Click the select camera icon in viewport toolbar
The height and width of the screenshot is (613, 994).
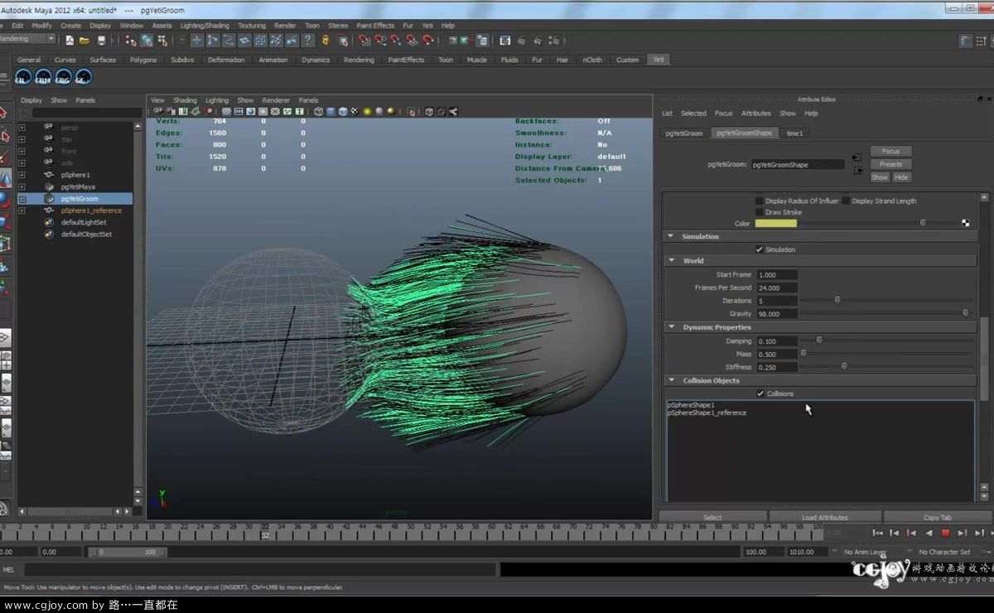coord(157,112)
